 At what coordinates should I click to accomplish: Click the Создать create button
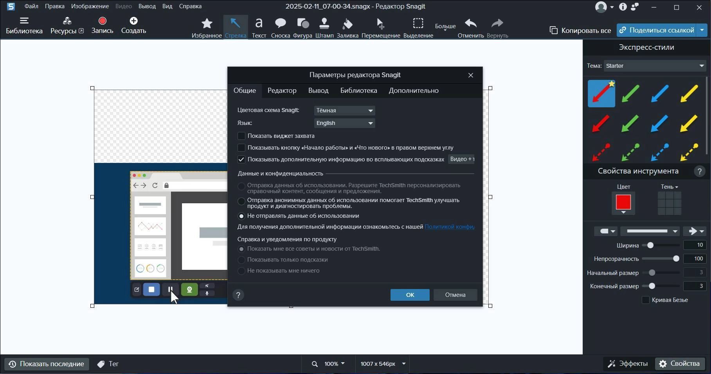tap(133, 25)
